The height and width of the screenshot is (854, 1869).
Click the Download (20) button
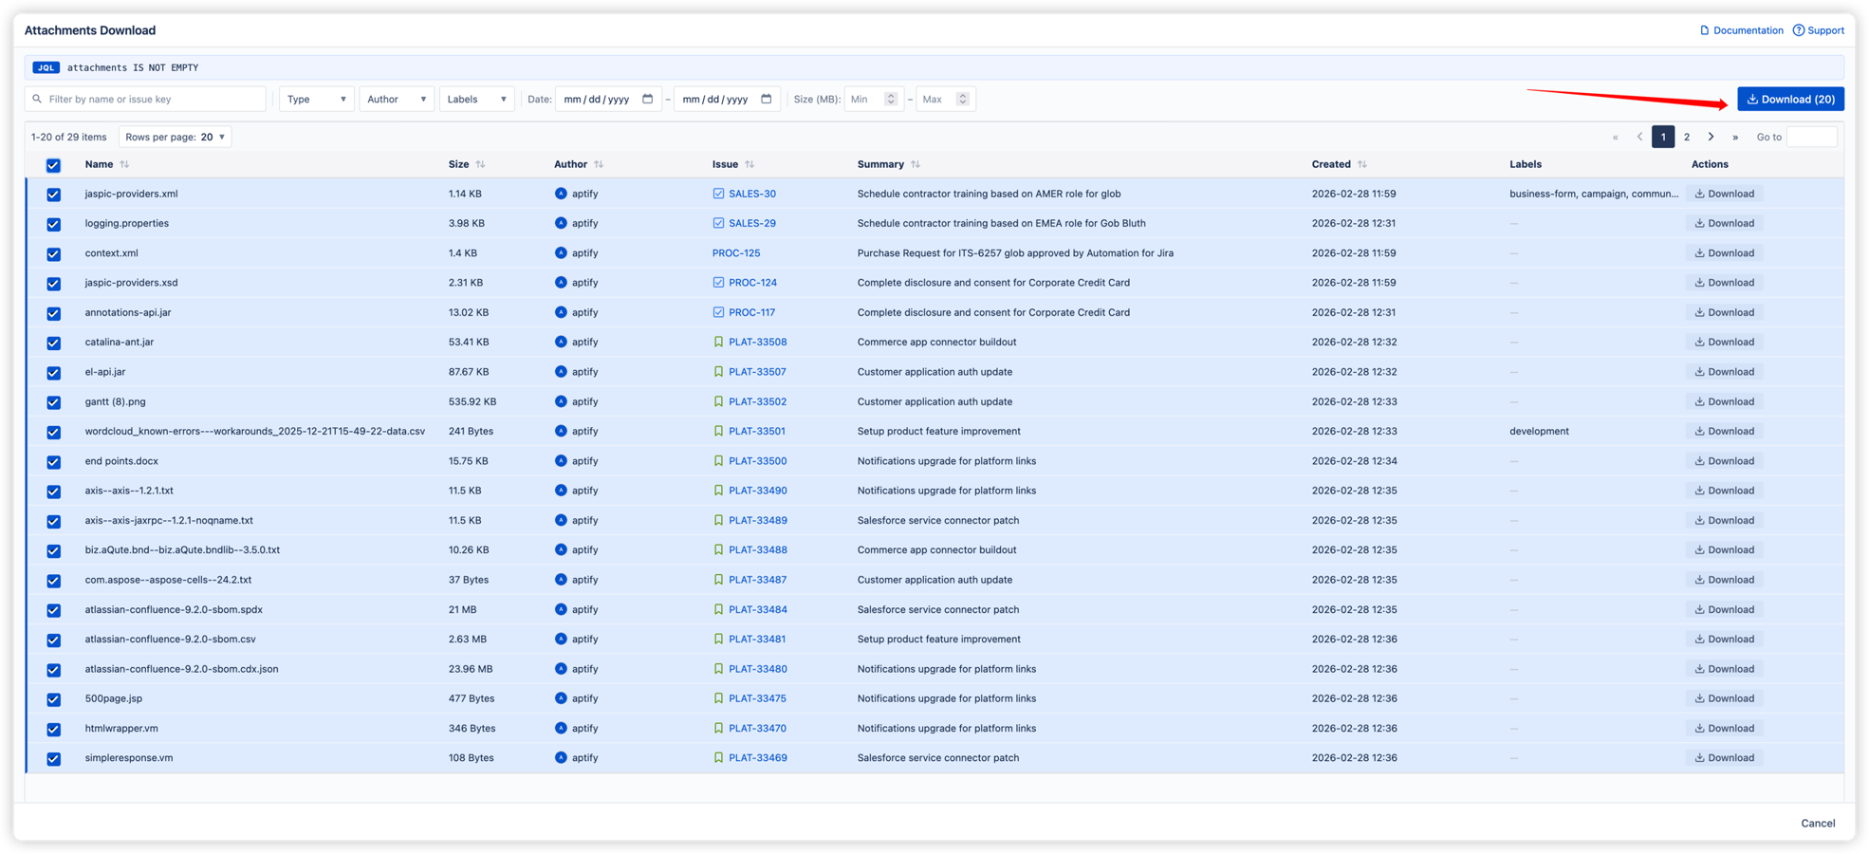point(1790,99)
